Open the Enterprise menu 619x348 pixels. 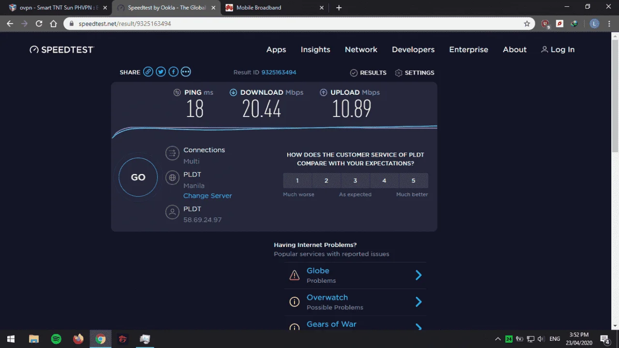pos(469,50)
